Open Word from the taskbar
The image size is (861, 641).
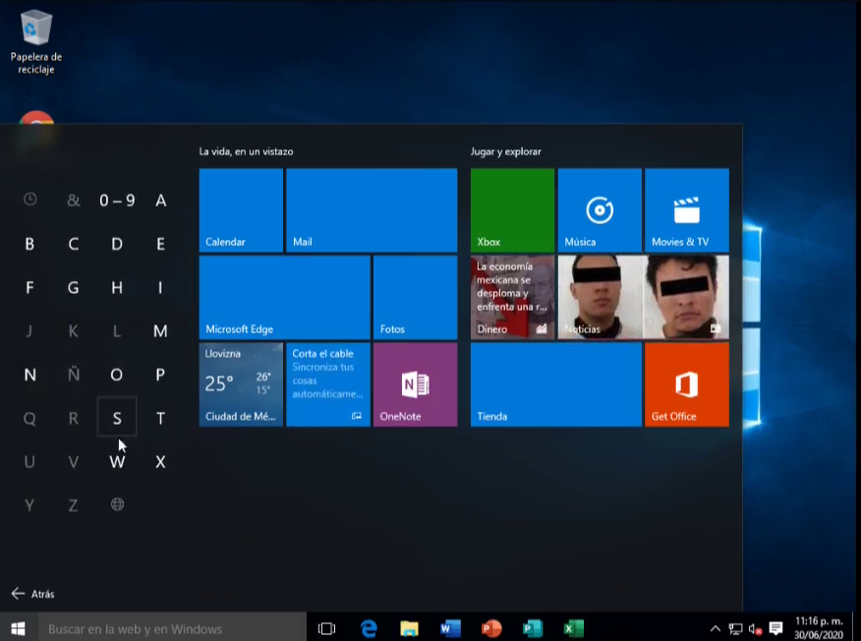click(x=450, y=628)
